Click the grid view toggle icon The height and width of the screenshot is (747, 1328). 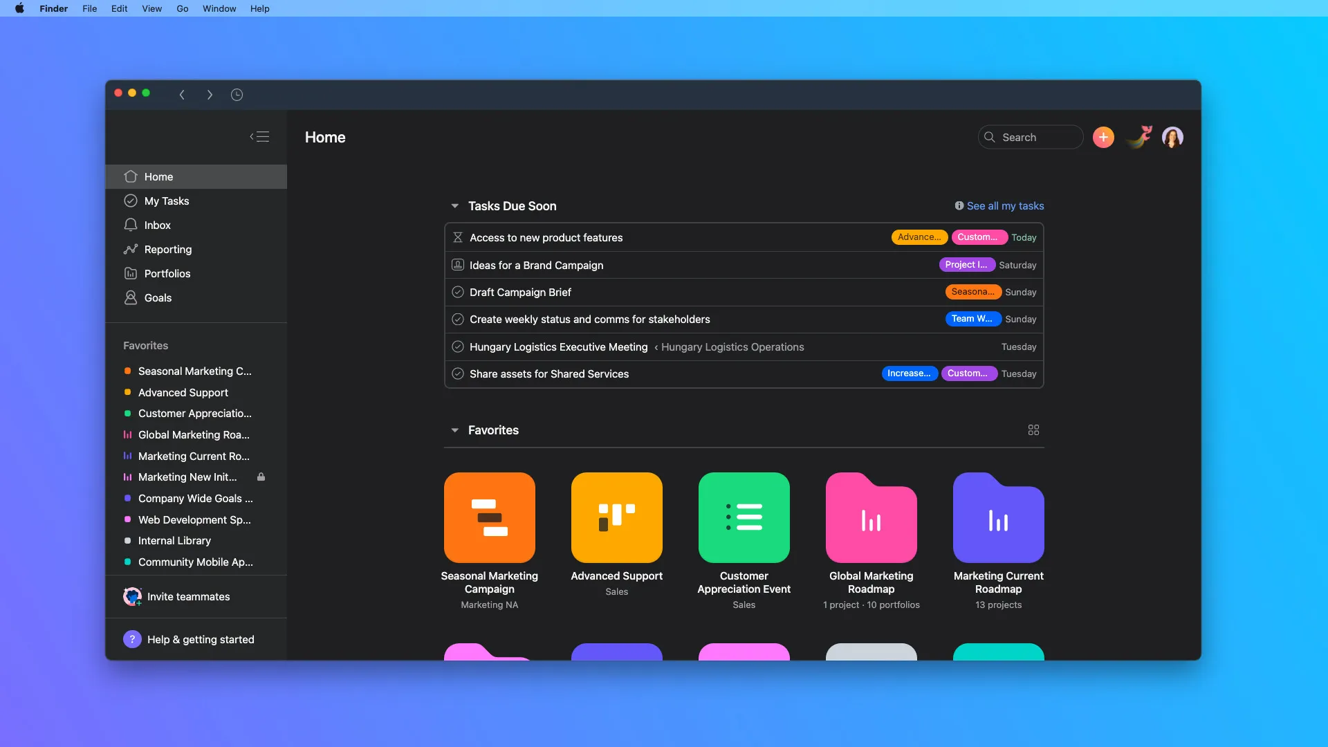(x=1033, y=430)
